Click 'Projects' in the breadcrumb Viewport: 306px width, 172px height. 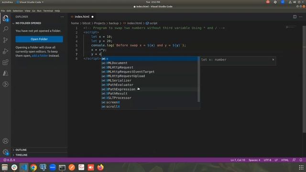99,23
